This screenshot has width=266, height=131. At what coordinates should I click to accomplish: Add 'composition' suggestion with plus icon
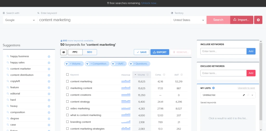click(49, 113)
